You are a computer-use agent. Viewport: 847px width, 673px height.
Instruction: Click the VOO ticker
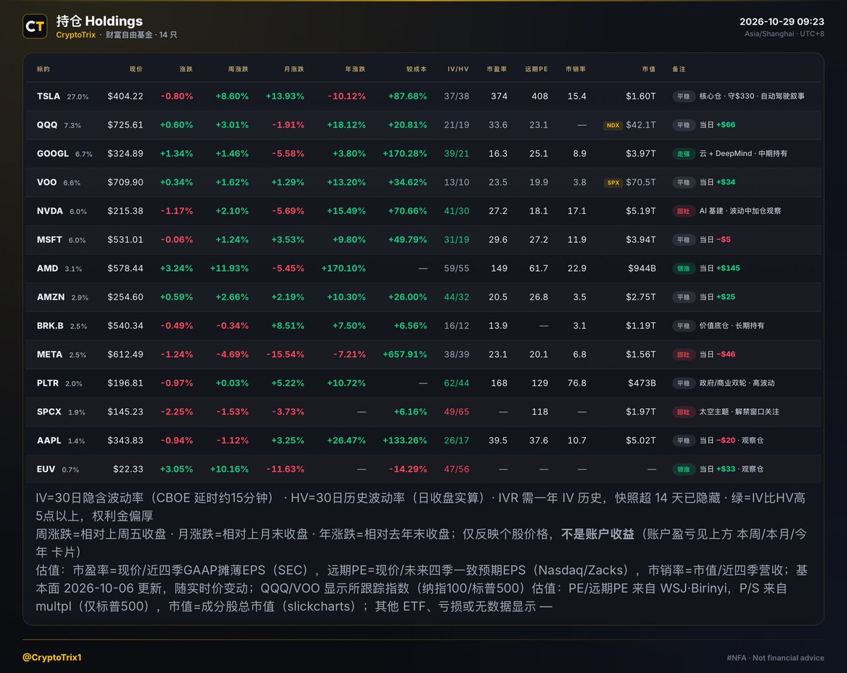47,182
